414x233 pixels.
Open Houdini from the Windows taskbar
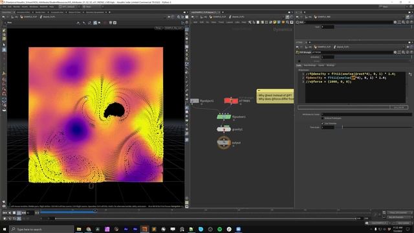point(144,229)
